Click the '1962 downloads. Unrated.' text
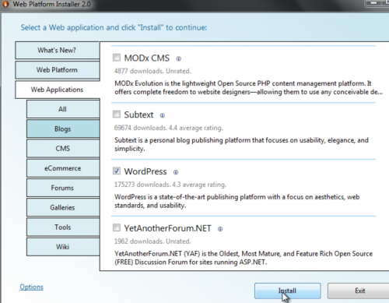This screenshot has height=303, width=389. pos(152,241)
